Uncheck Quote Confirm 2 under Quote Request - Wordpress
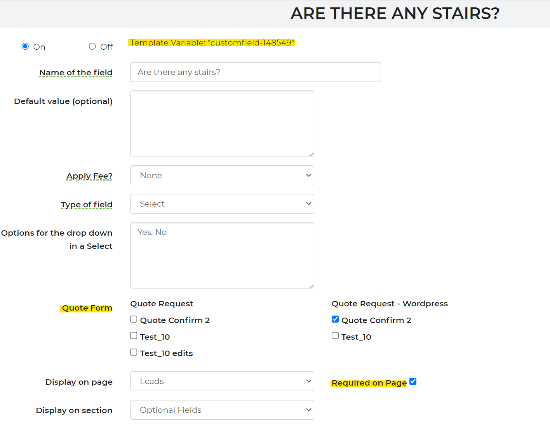This screenshot has height=424, width=550. click(x=335, y=319)
